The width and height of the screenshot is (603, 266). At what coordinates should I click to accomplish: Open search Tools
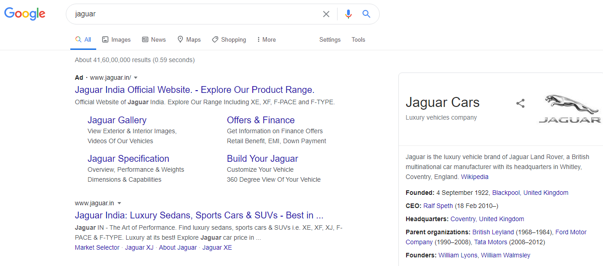(x=358, y=40)
